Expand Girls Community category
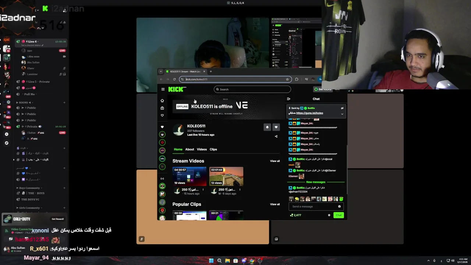The height and width of the screenshot is (265, 471). click(x=29, y=208)
